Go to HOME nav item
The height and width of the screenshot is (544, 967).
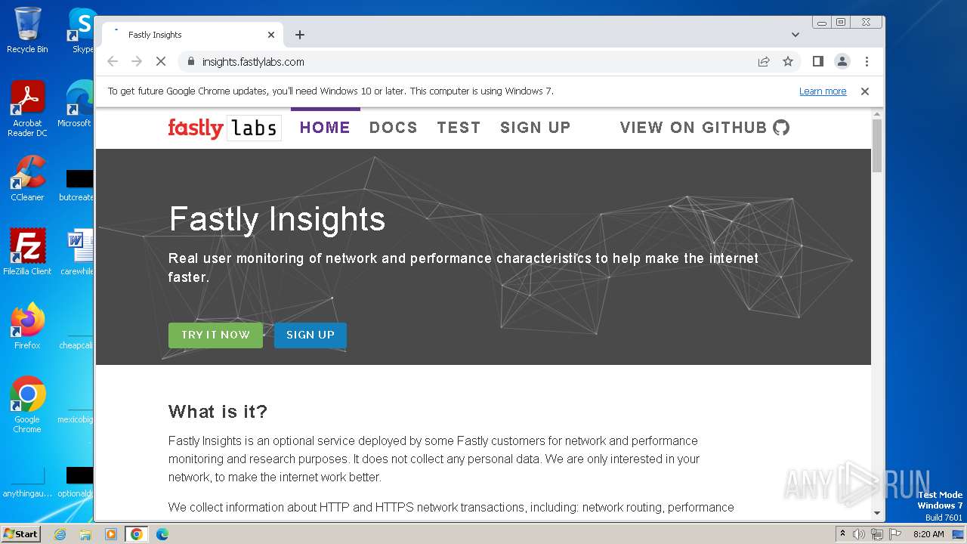(325, 128)
